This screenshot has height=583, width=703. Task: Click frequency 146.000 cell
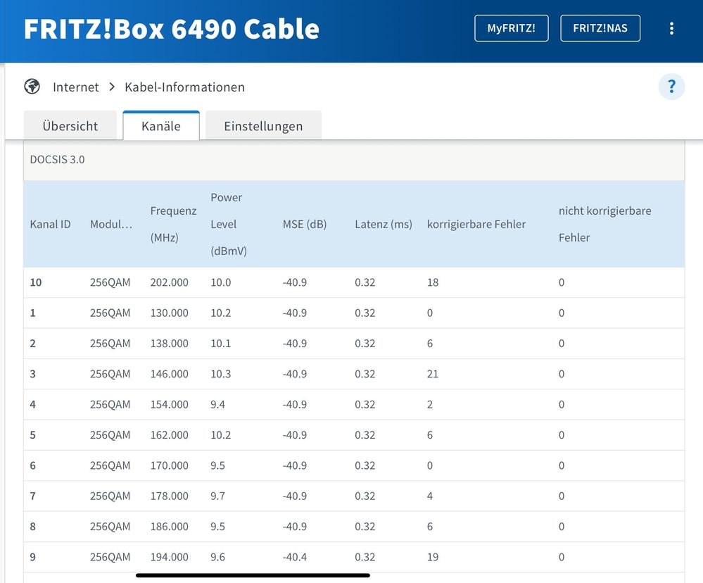tap(169, 374)
